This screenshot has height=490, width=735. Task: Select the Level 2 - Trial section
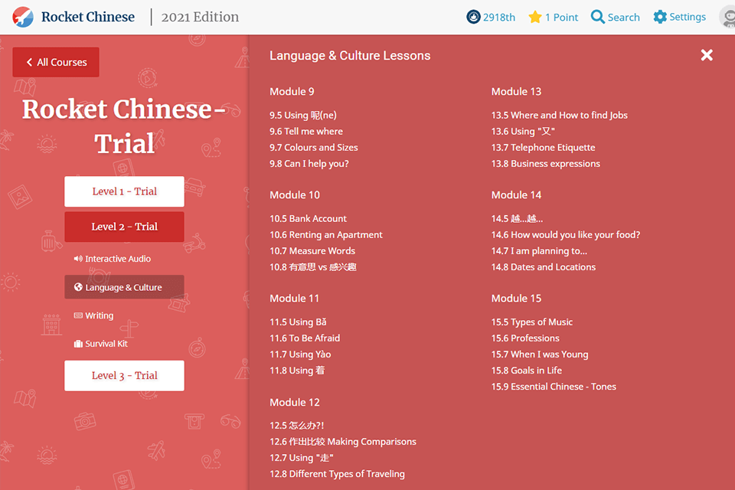click(124, 227)
